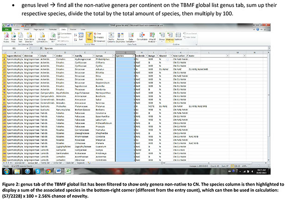This screenshot has height=201, width=286.
Task: Switch to the View ribbon tab
Action: 83,29
